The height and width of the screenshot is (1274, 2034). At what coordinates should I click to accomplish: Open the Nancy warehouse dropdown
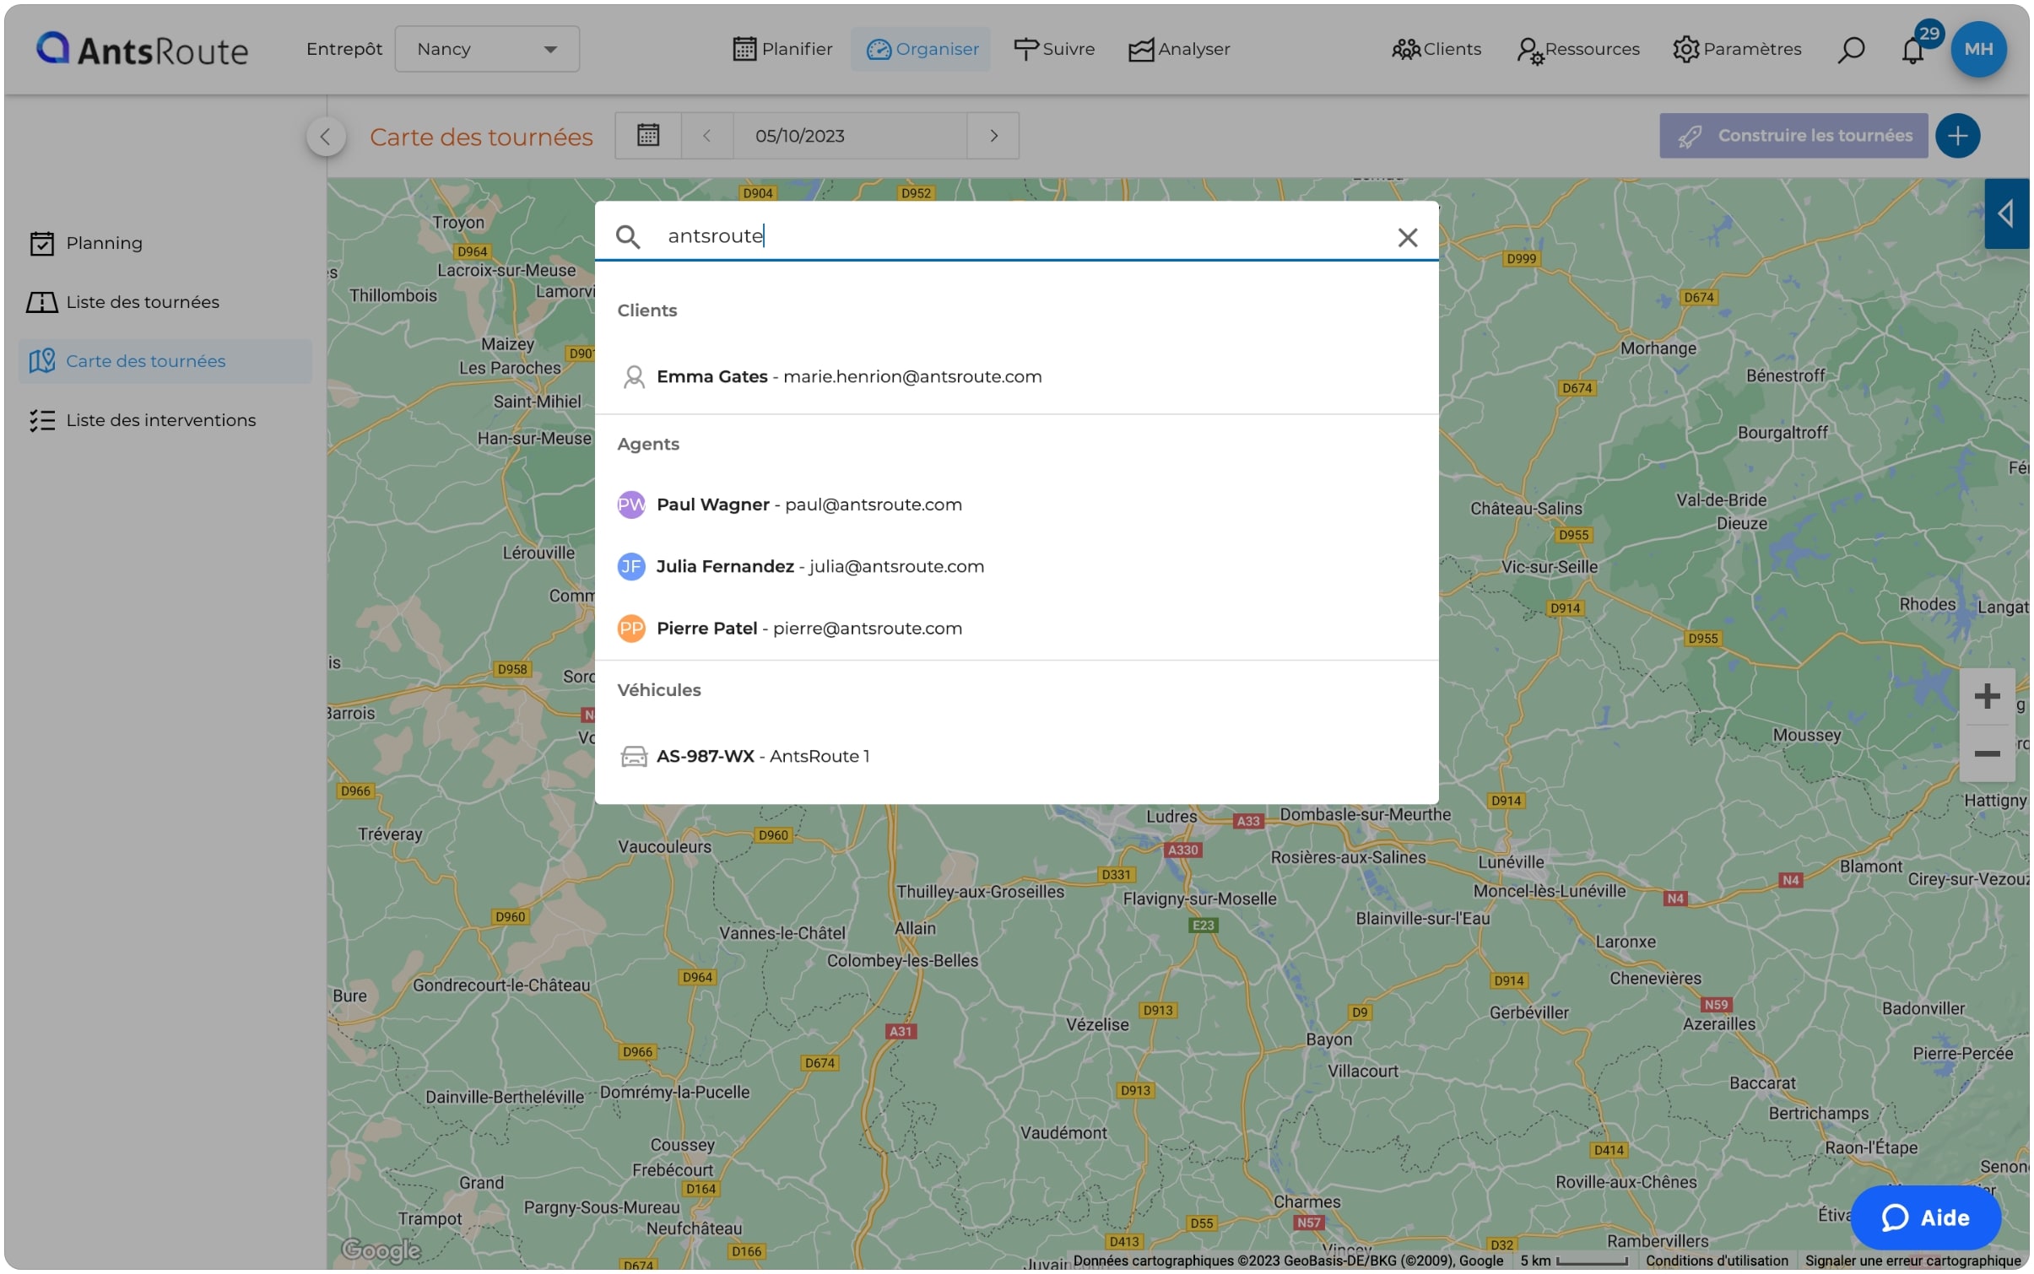coord(487,49)
